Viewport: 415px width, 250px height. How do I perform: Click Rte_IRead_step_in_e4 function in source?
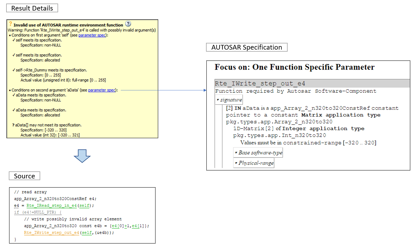coord(51,206)
